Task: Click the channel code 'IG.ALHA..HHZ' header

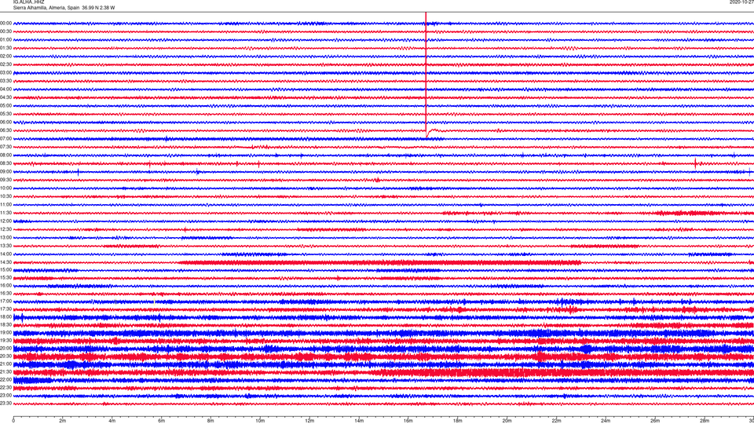Action: tap(29, 2)
